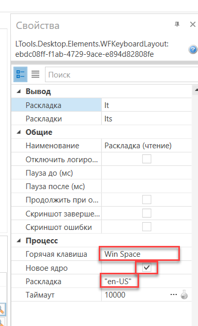Open the ellipsis editor for Таймаут
The width and height of the screenshot is (198, 326).
[174, 294]
